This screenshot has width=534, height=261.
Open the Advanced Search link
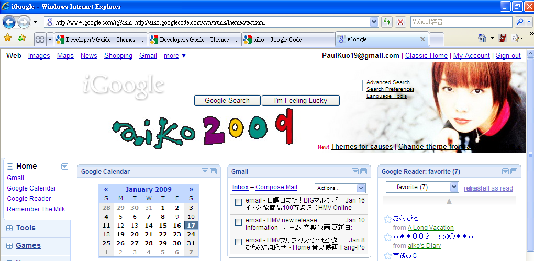click(388, 82)
